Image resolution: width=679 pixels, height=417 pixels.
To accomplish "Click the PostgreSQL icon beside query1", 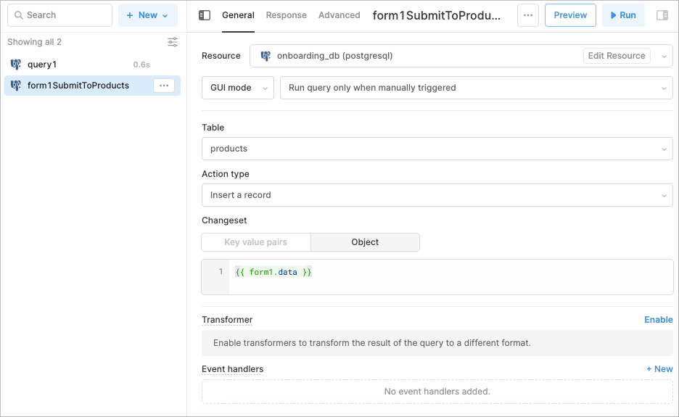I will [15, 65].
